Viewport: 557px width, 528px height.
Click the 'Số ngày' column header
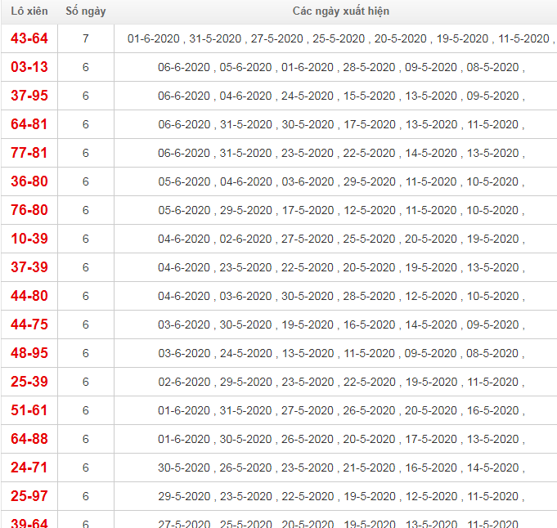tap(86, 11)
